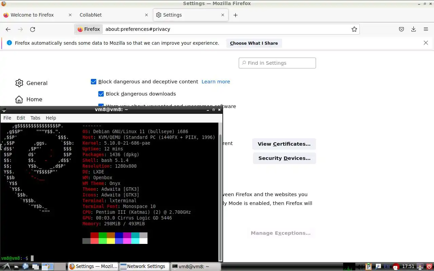The width and height of the screenshot is (434, 271).
Task: Toggle Block dangerous and deceptive content checkbox
Action: (x=94, y=82)
